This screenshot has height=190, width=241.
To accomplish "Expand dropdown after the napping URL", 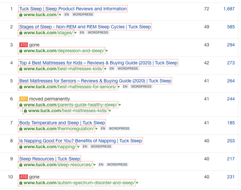I will tap(78, 147).
